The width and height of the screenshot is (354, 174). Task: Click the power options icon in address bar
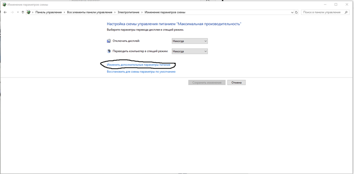click(28, 12)
